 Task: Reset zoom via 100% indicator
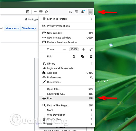pyautogui.click(x=74, y=49)
